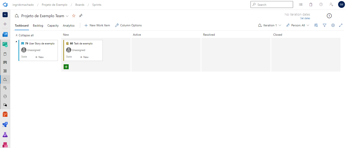Click the No iteration dates text
The width and height of the screenshot is (346, 148).
(x=297, y=14)
